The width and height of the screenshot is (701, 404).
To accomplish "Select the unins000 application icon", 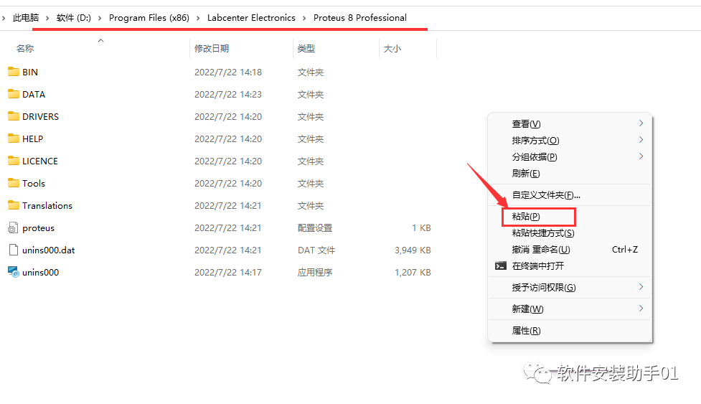I will (x=14, y=272).
